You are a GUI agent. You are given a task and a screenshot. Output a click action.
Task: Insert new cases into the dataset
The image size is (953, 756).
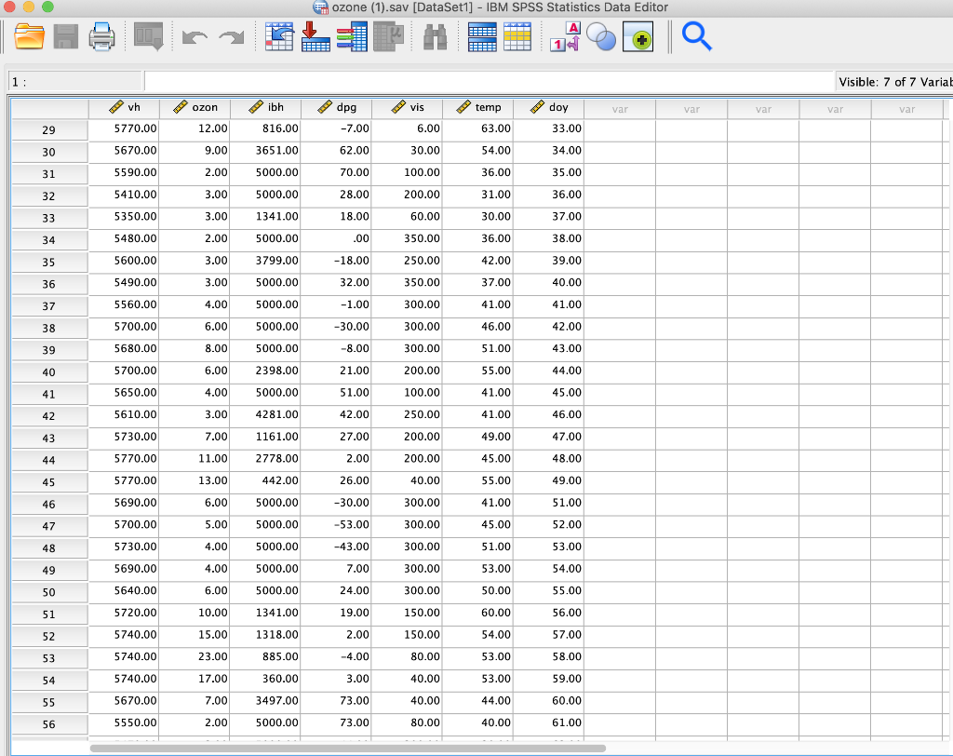tap(482, 37)
